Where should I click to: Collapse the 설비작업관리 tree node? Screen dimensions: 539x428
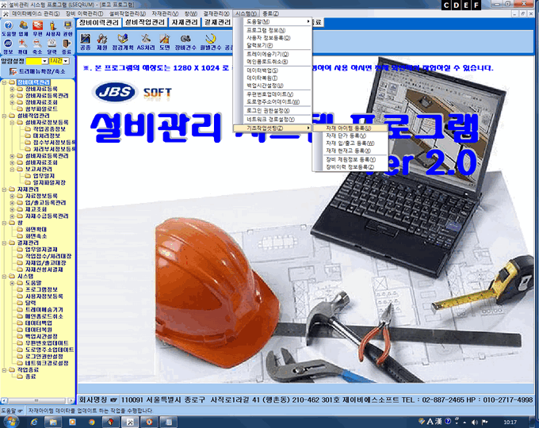(x=4, y=115)
